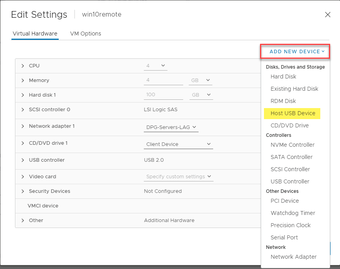Expand Hard disk 1 details
The width and height of the screenshot is (340, 269).
(23, 95)
